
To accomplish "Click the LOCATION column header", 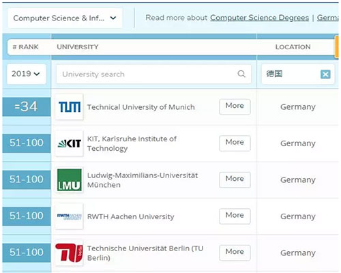I will 293,47.
